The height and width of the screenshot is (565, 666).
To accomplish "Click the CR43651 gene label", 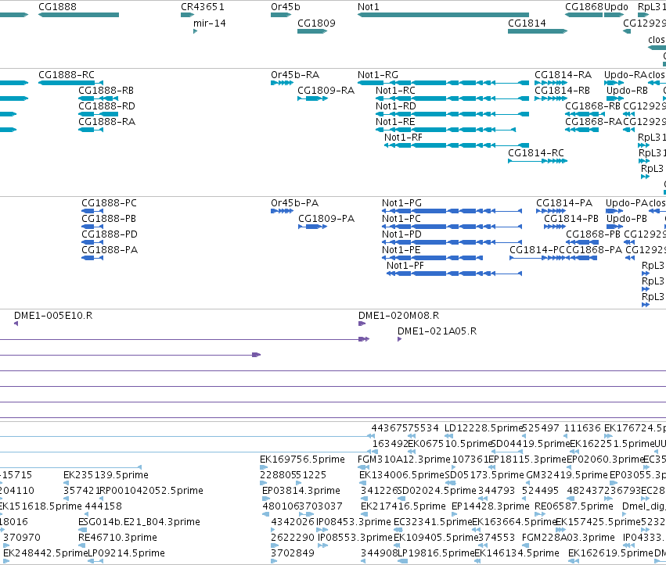I will (x=202, y=7).
